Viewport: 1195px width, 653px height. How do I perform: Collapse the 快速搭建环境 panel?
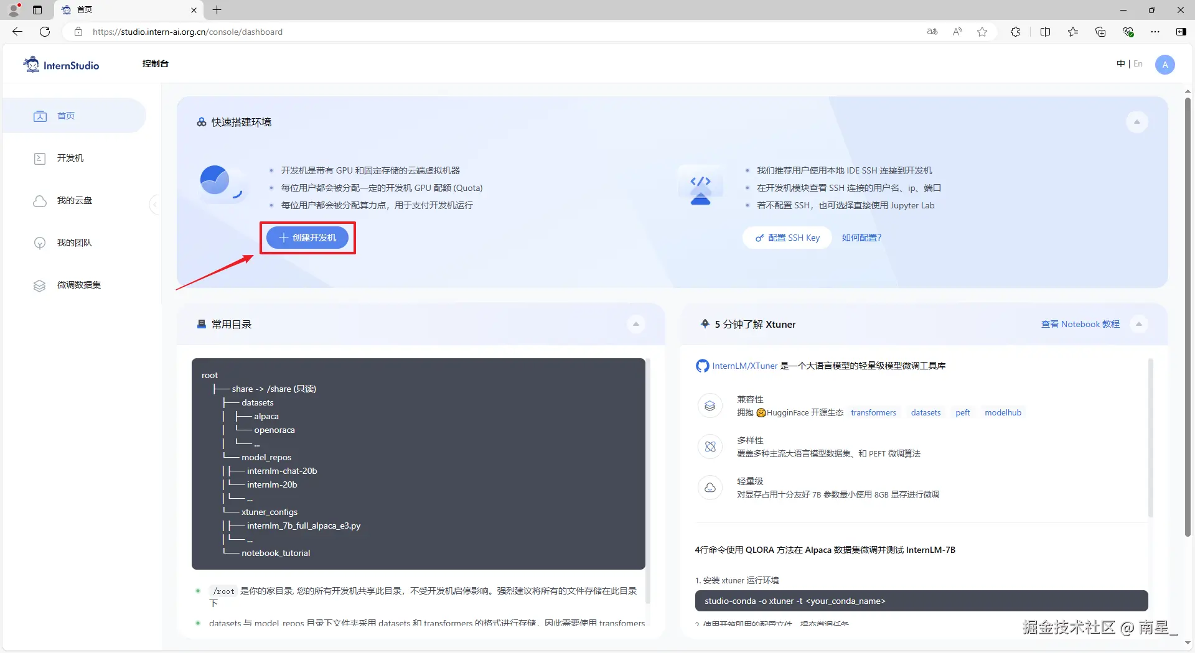pos(1136,122)
